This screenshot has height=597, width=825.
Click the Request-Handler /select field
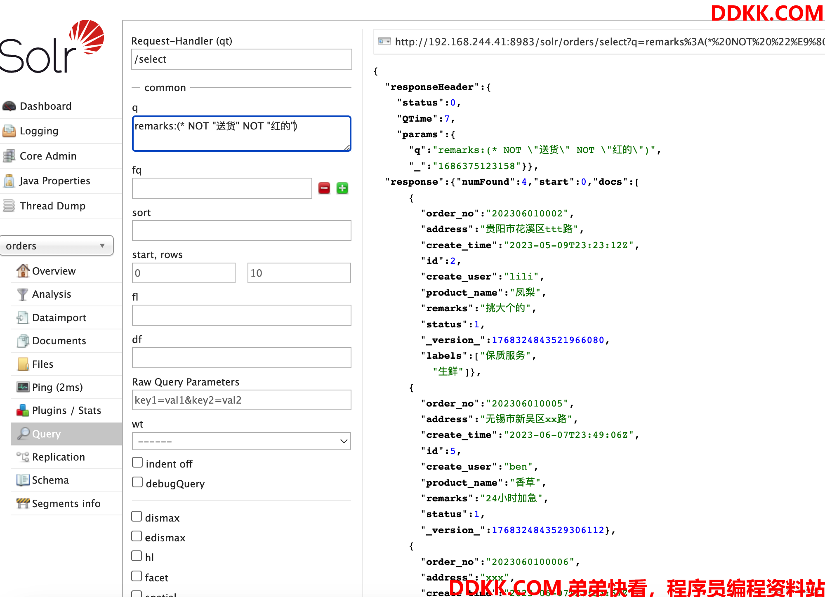[241, 59]
